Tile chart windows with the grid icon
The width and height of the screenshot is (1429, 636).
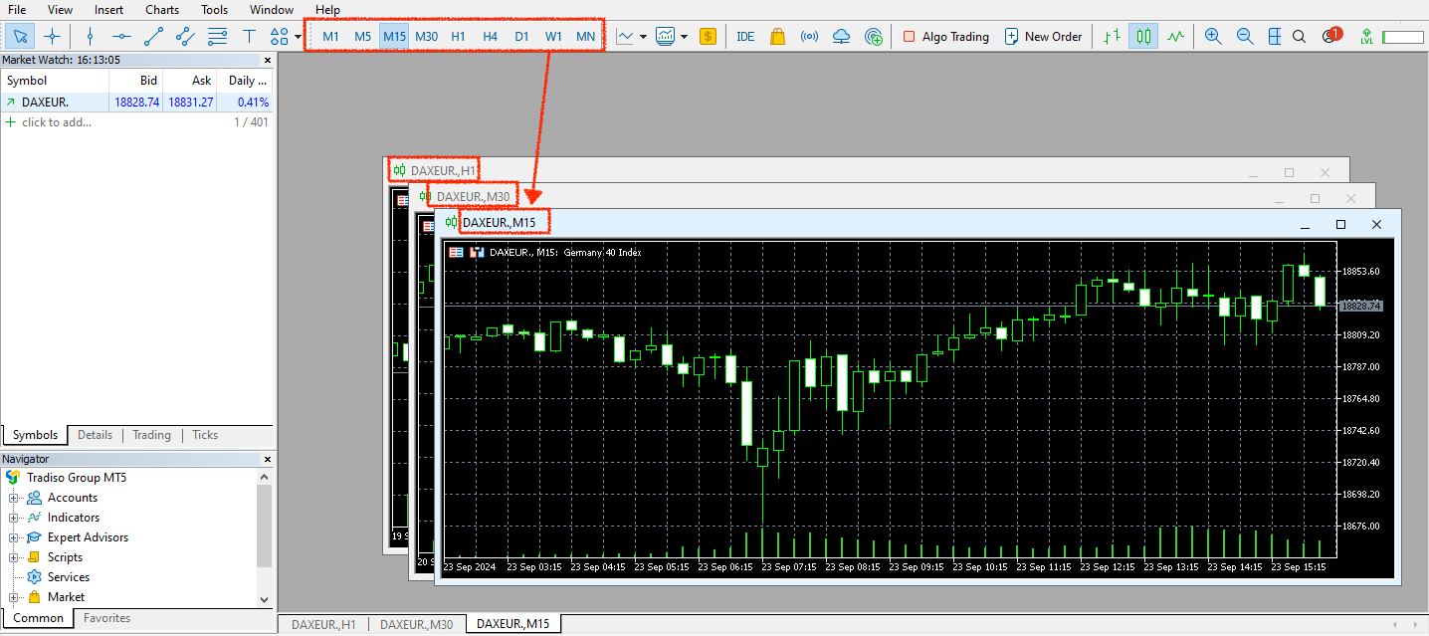(1275, 36)
